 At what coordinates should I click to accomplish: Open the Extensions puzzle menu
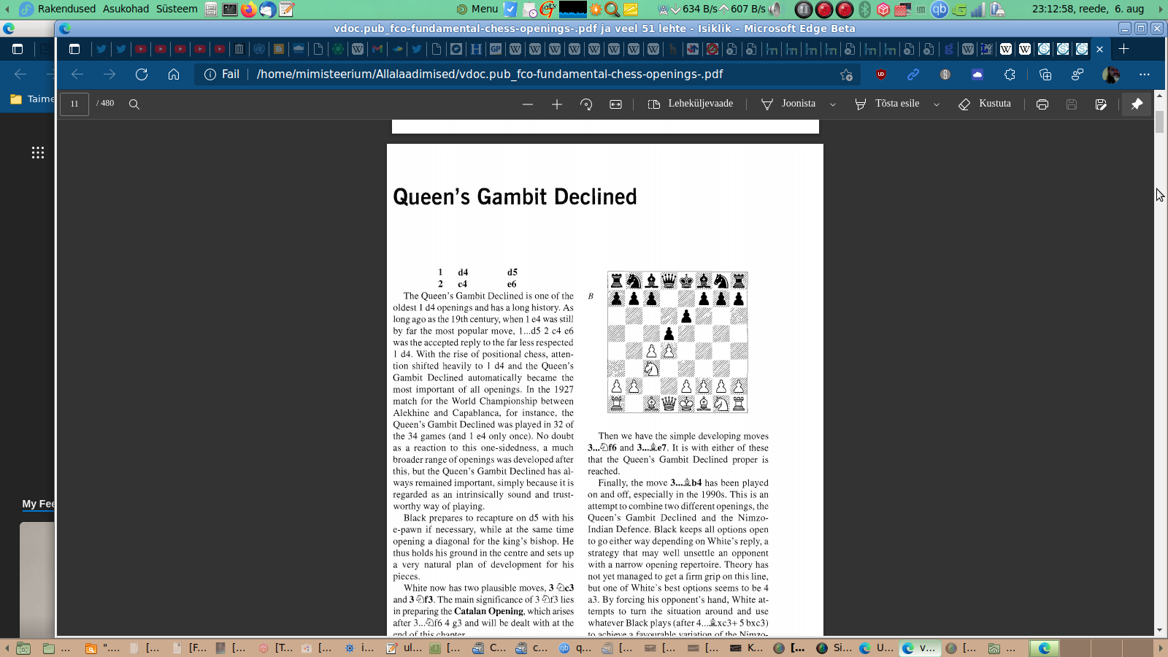(x=1010, y=74)
